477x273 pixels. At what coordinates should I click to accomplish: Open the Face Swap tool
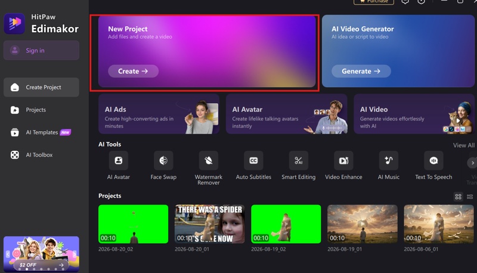[163, 160]
